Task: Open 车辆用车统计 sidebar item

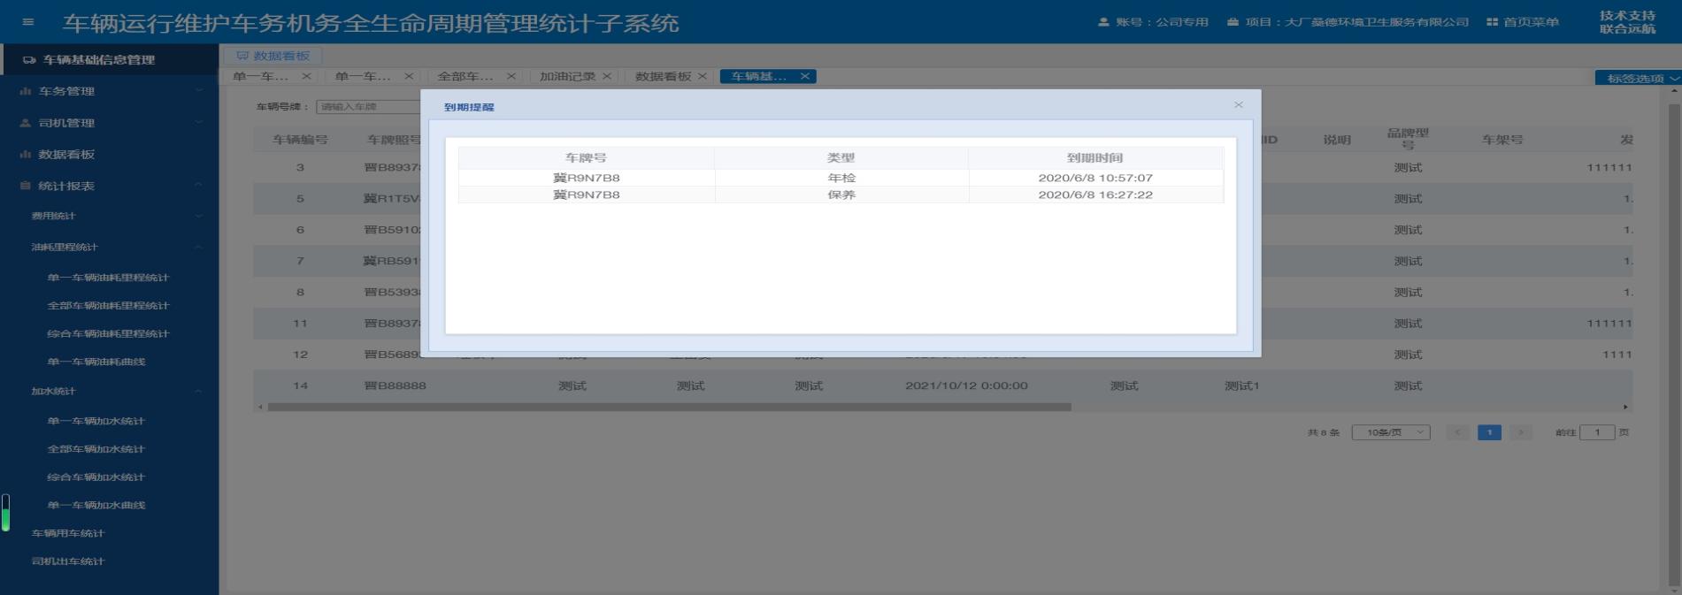Action: coord(68,533)
